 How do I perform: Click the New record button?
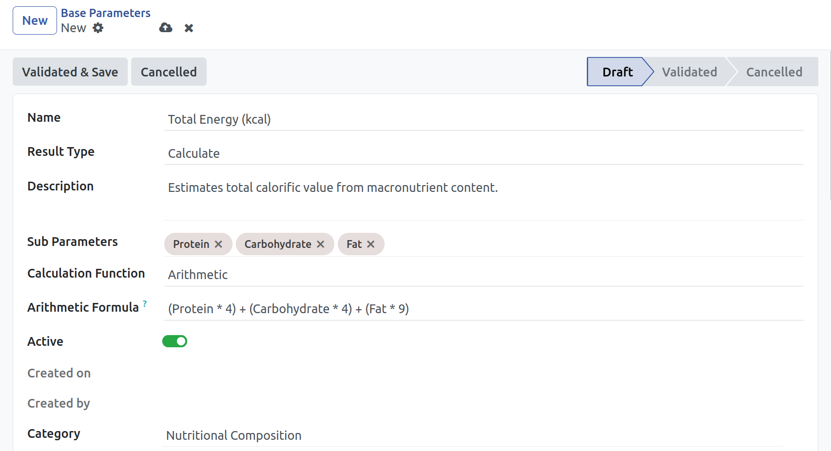coord(35,20)
